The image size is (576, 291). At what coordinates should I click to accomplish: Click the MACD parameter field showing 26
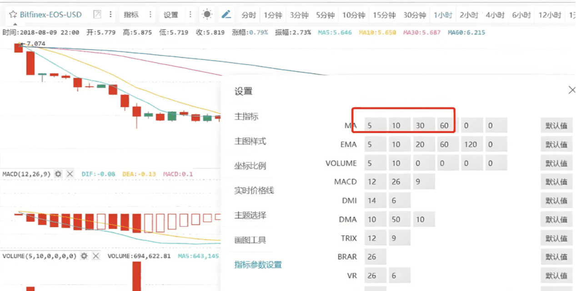coord(400,181)
